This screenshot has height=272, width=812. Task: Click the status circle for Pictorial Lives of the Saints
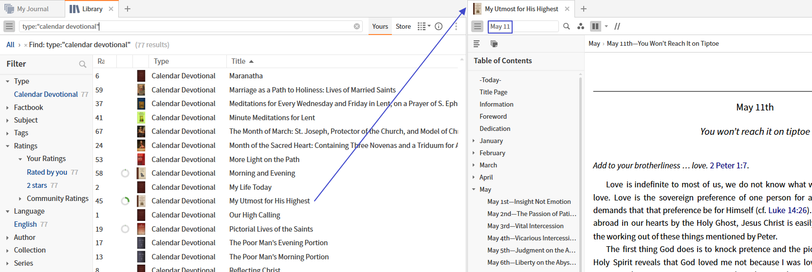click(x=125, y=229)
